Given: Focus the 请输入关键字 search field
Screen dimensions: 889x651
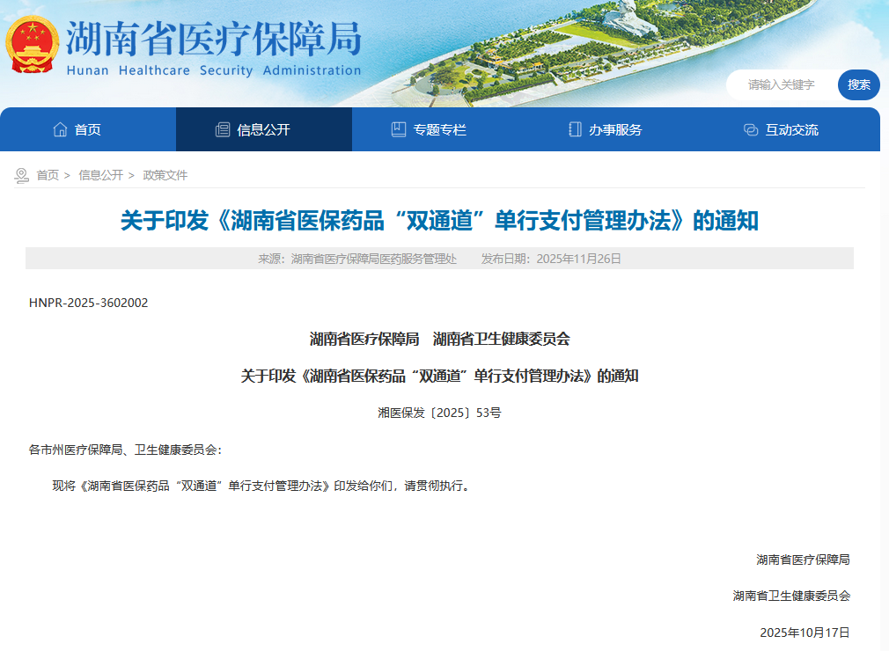Looking at the screenshot, I should (782, 84).
